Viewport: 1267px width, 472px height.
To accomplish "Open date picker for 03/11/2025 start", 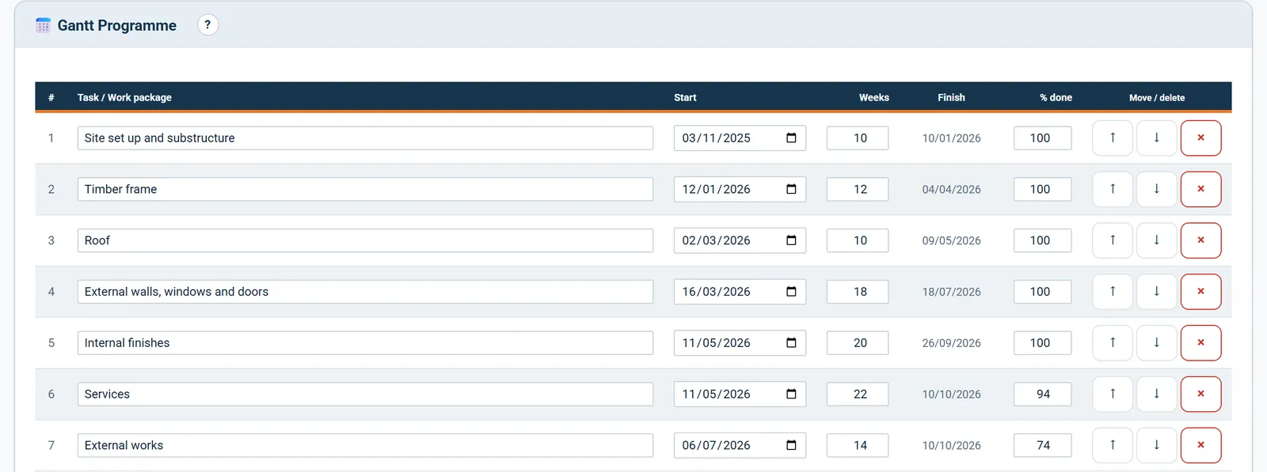I will click(x=791, y=138).
